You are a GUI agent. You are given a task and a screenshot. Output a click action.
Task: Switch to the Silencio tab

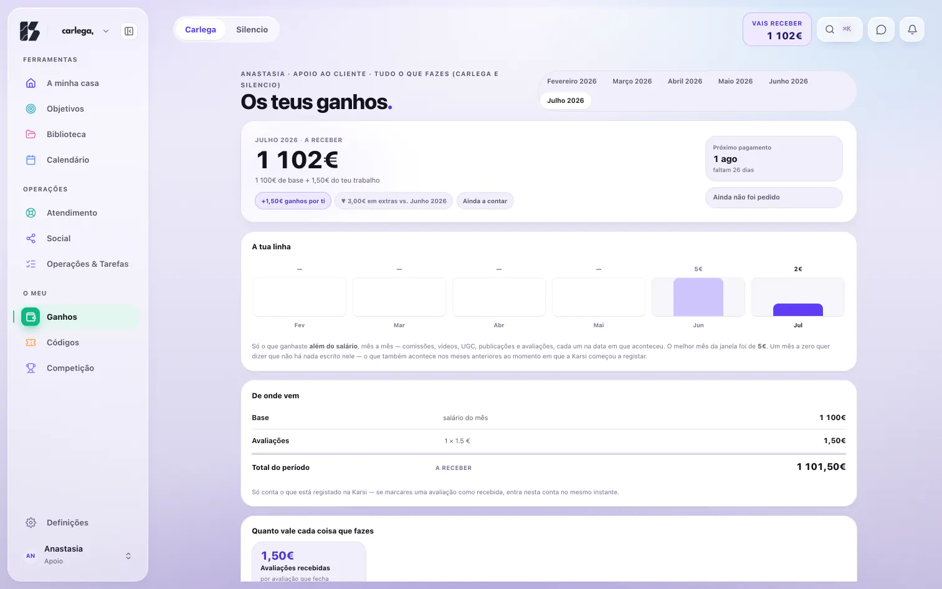(252, 29)
